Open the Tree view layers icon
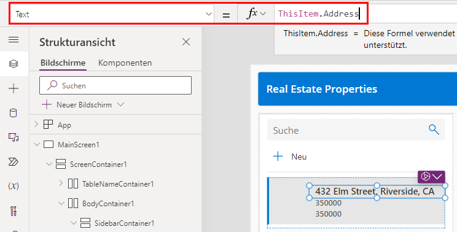 pos(14,64)
